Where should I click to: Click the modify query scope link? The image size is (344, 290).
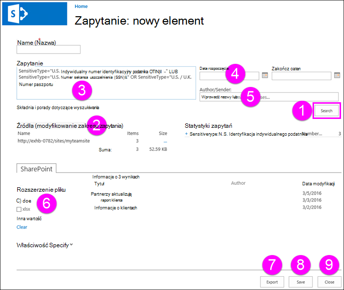click(x=79, y=126)
